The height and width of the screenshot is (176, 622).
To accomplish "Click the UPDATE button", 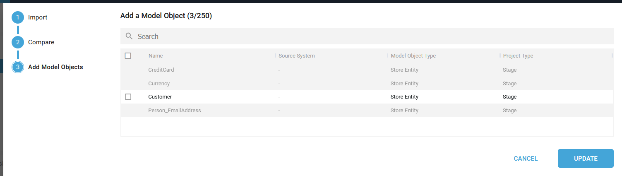I will click(586, 158).
